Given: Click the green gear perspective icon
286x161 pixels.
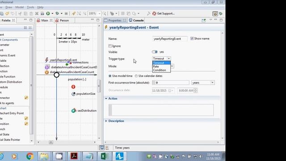Looking at the screenshot, I should [x=221, y=13].
